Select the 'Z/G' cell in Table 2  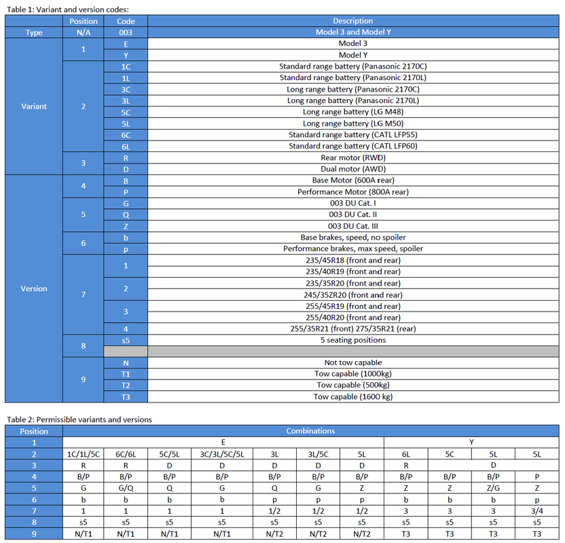(x=493, y=488)
